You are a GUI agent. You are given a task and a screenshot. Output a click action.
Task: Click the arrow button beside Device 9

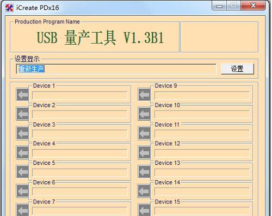click(144, 95)
